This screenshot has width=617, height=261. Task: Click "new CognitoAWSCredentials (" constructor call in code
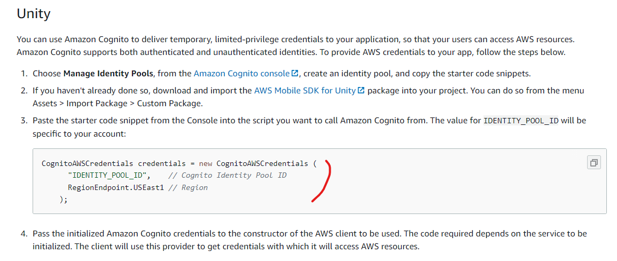(258, 163)
